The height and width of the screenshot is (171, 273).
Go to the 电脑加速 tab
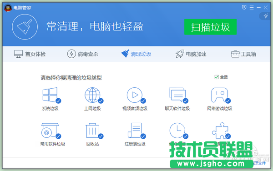(191, 54)
